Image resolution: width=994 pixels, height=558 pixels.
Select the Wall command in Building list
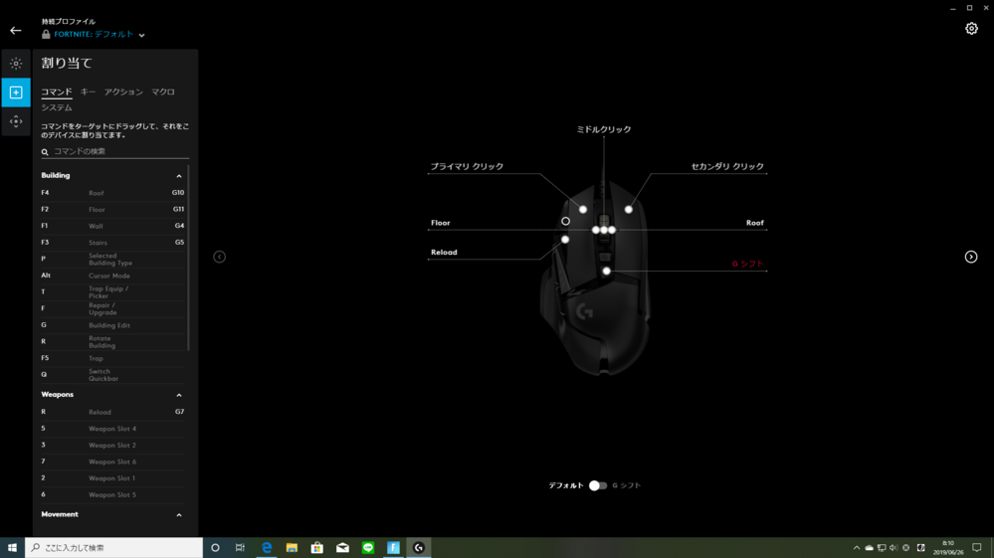[x=96, y=226]
